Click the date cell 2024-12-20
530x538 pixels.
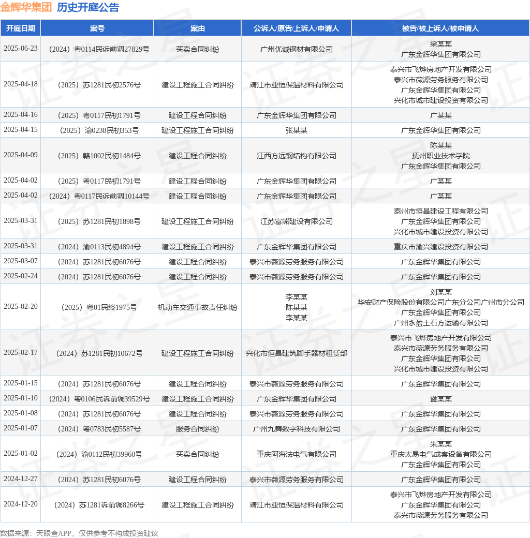click(21, 504)
